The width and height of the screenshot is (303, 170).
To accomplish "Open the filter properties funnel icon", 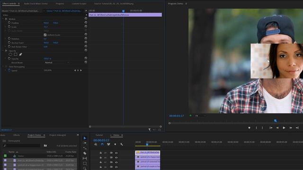I will (x=150, y=130).
